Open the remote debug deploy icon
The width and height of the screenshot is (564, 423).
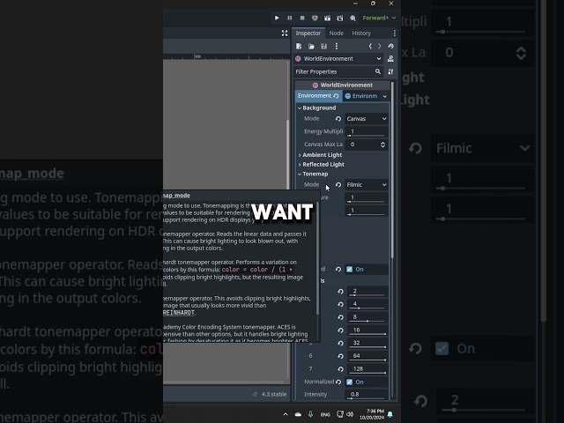315,18
